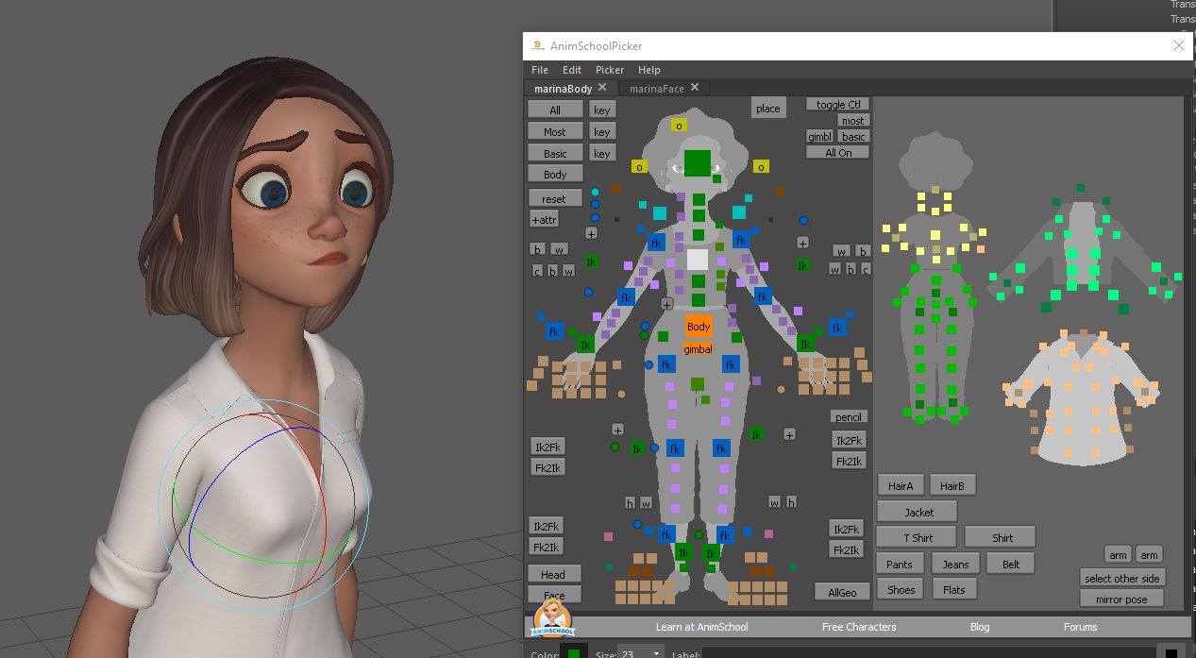Toggle the 'toggle Ctl' button
The height and width of the screenshot is (658, 1196).
click(x=838, y=104)
